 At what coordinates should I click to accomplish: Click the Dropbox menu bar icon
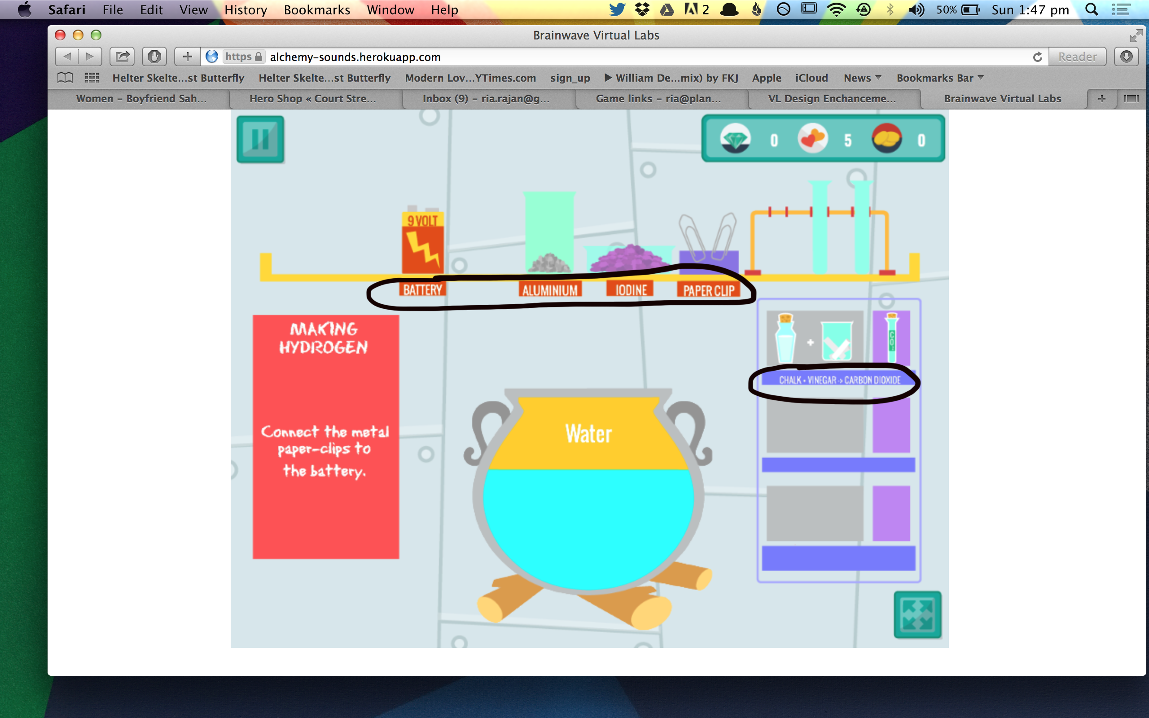click(642, 9)
